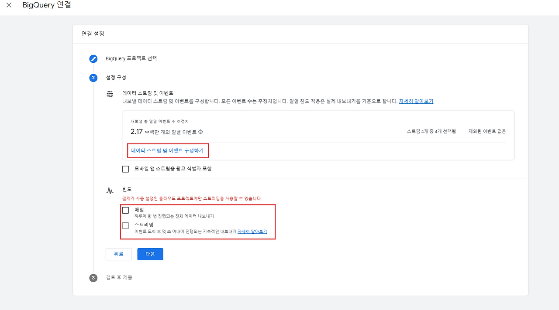Click the frequency pulse icon next to 빈도

click(110, 191)
